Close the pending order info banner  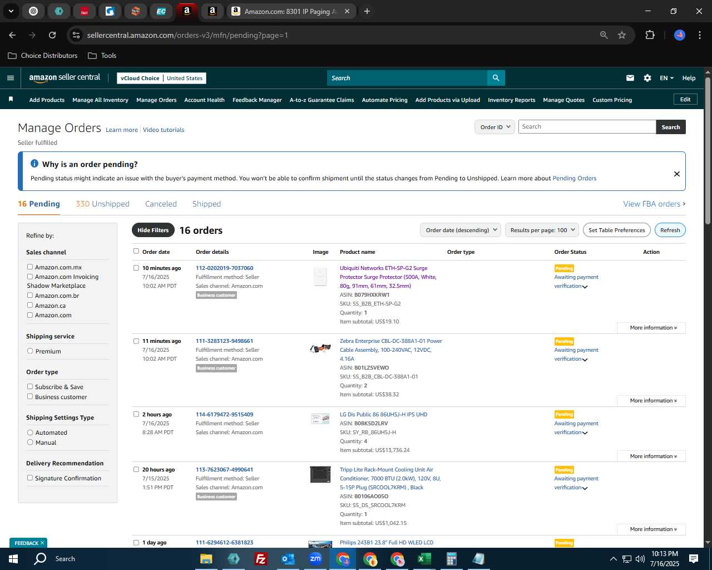coord(677,174)
